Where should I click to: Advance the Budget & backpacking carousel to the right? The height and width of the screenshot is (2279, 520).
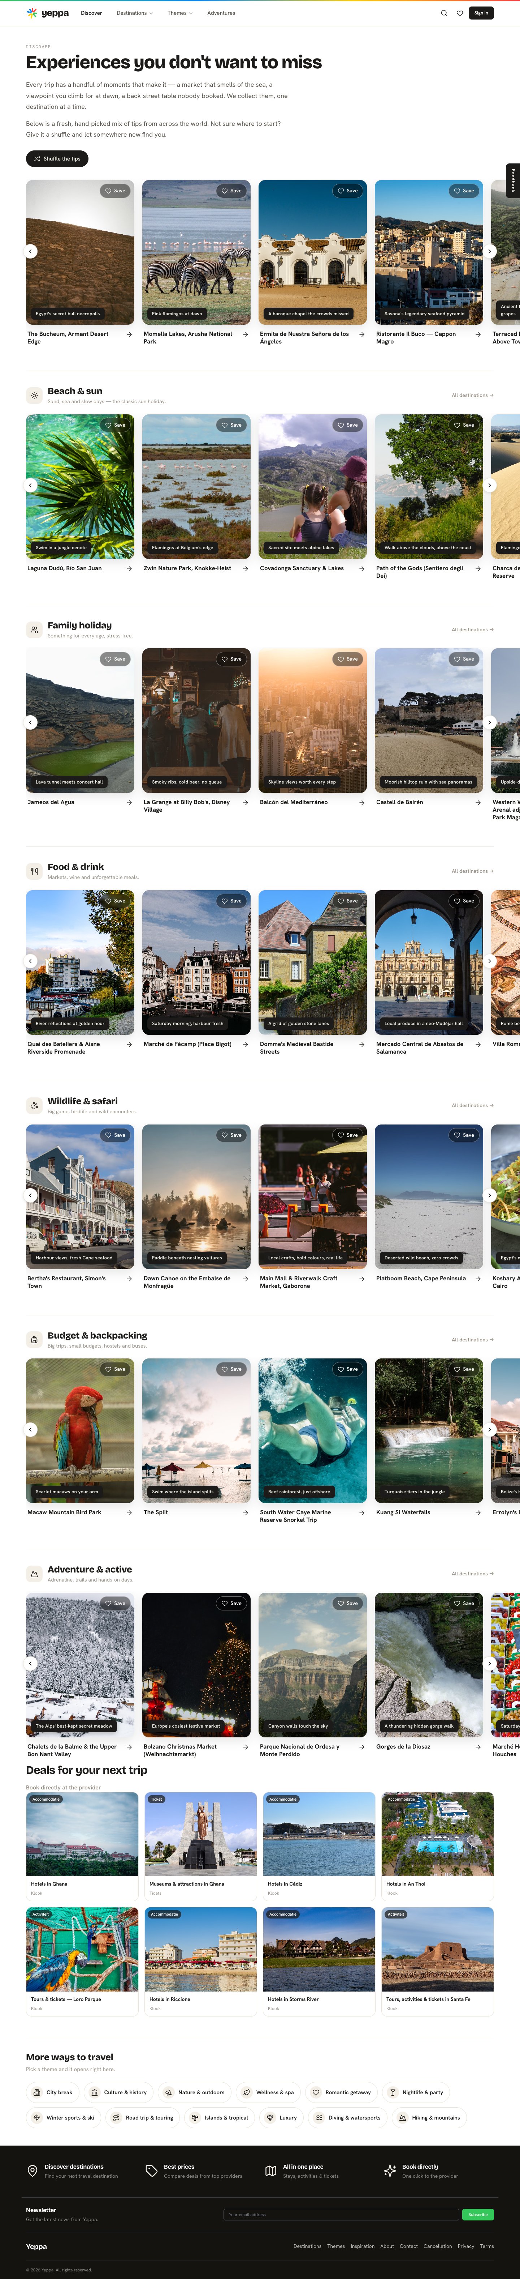[x=490, y=1430]
